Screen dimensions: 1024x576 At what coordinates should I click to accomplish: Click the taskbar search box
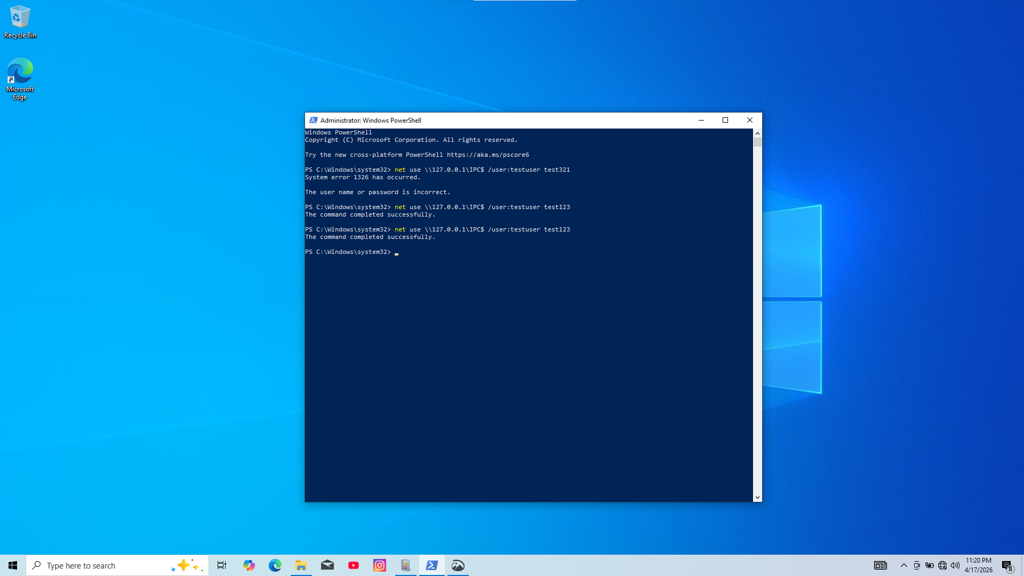coord(117,565)
